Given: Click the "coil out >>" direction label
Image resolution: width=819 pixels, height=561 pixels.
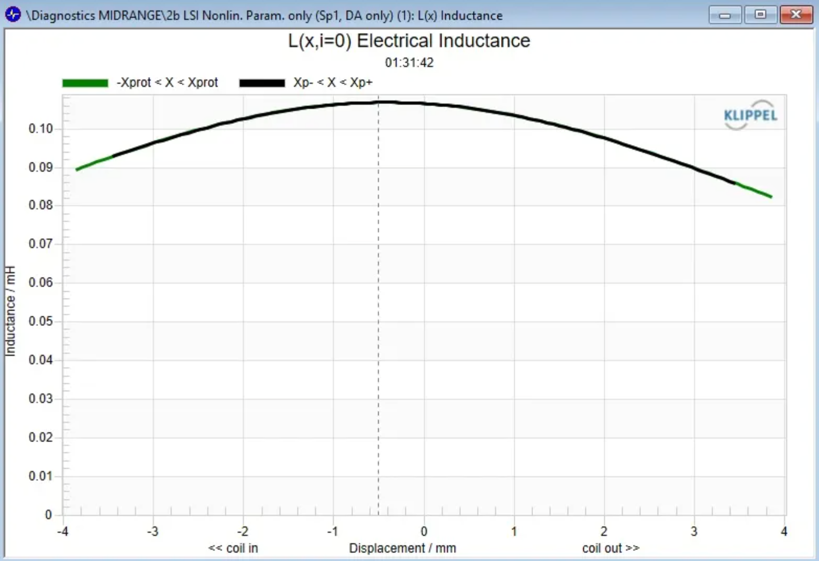Looking at the screenshot, I should coord(611,548).
